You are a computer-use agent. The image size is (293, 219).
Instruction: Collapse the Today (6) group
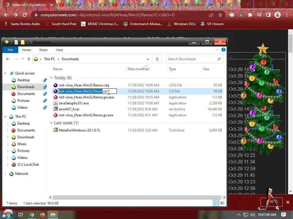point(51,78)
